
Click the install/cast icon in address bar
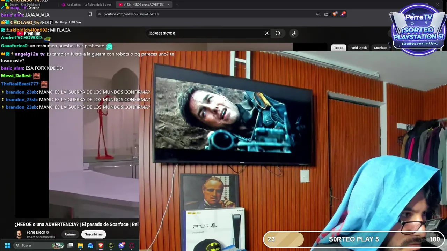click(x=318, y=14)
